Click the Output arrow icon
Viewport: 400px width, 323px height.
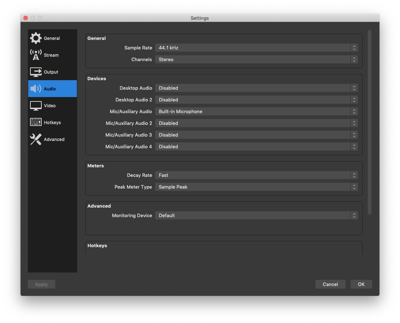(x=35, y=72)
